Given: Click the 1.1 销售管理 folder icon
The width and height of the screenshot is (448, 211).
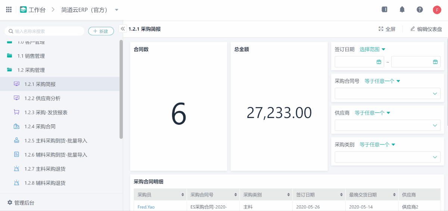Looking at the screenshot, I should (10, 56).
